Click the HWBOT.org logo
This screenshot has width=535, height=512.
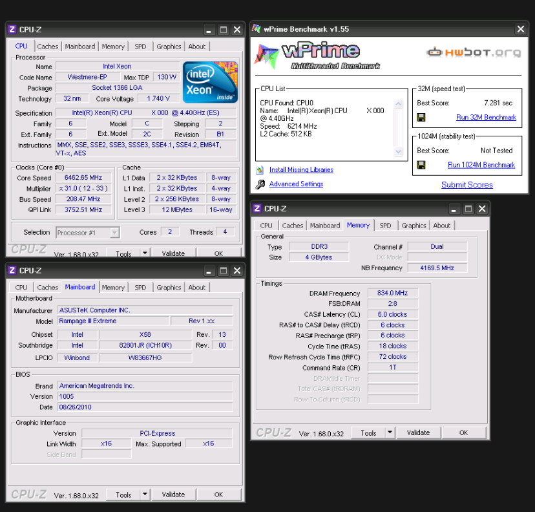(474, 52)
